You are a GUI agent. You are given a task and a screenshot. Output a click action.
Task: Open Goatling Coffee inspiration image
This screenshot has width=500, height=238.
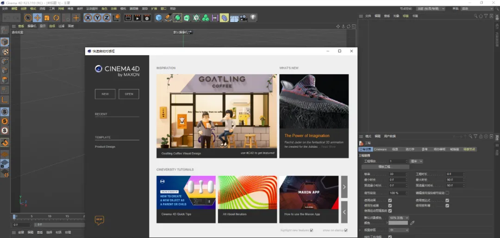(217, 111)
